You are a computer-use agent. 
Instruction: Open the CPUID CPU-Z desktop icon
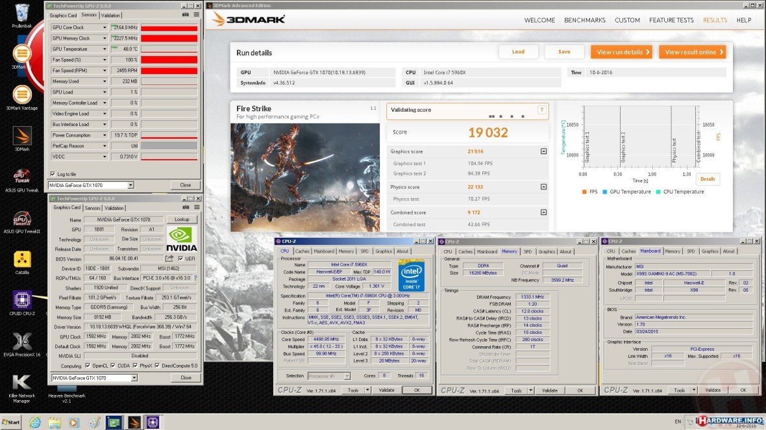coord(22,302)
